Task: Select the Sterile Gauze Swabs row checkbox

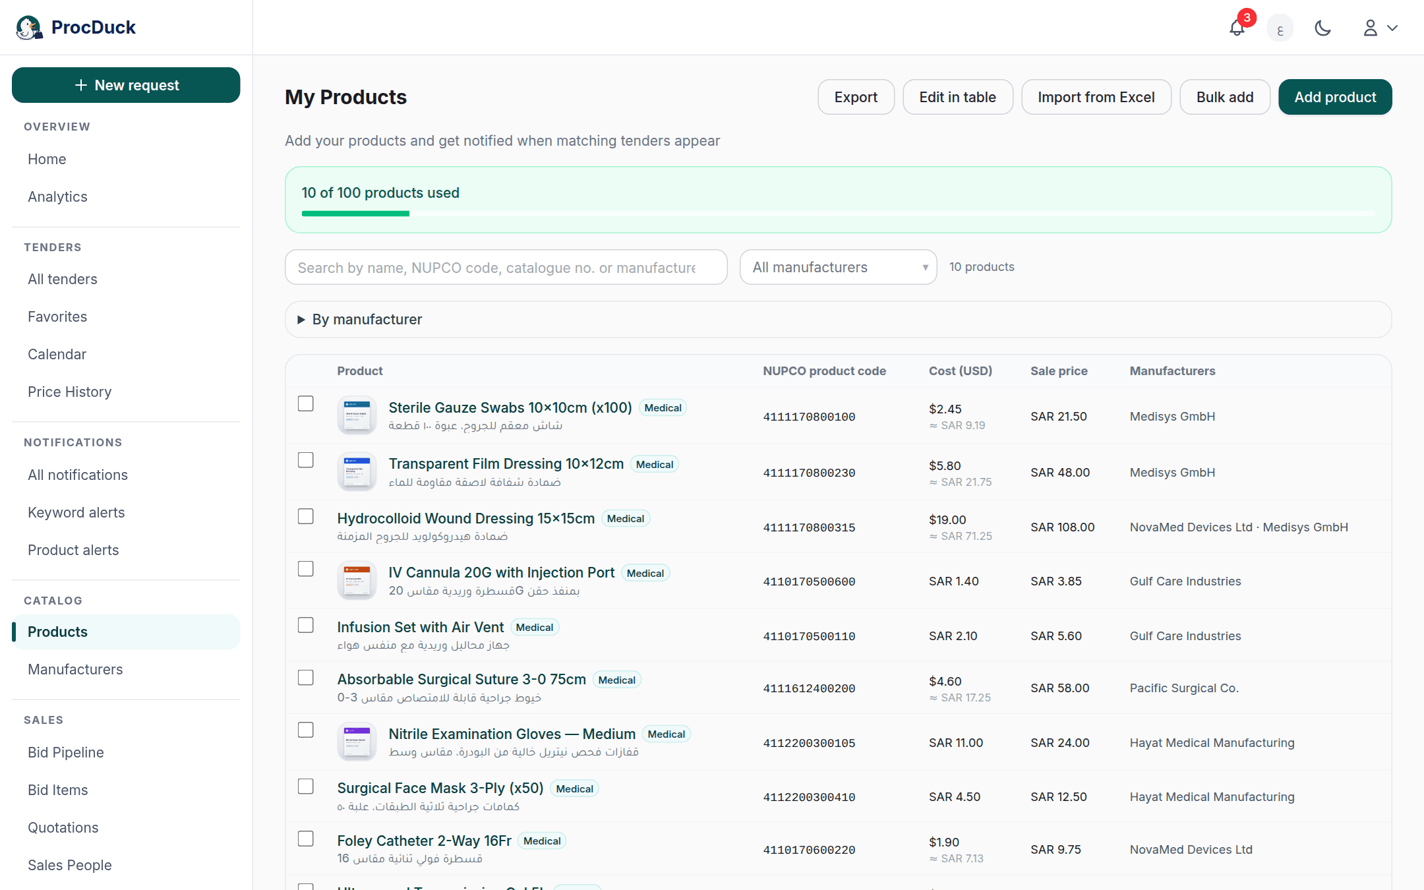Action: pyautogui.click(x=305, y=403)
